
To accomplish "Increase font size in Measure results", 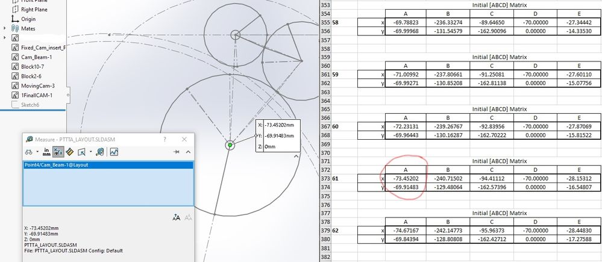I will coord(176,217).
